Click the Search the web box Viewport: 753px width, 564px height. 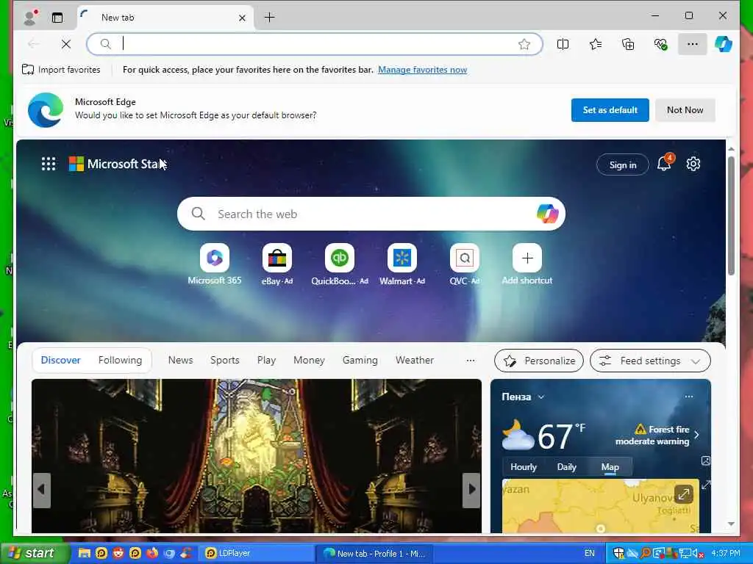click(370, 214)
